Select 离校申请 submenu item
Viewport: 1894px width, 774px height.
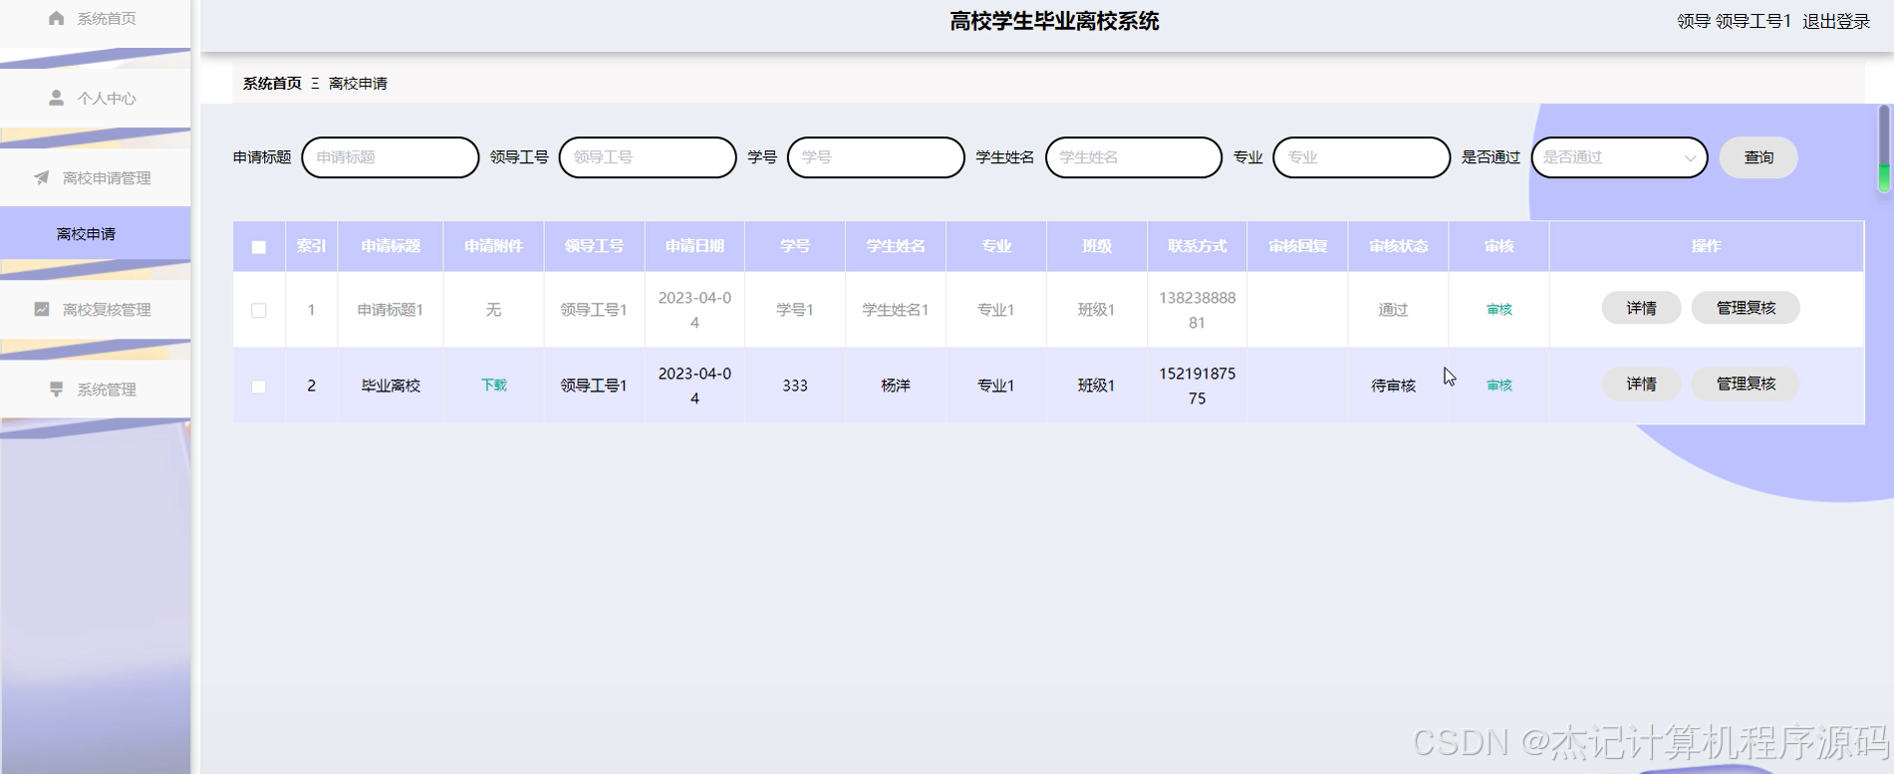pyautogui.click(x=96, y=233)
